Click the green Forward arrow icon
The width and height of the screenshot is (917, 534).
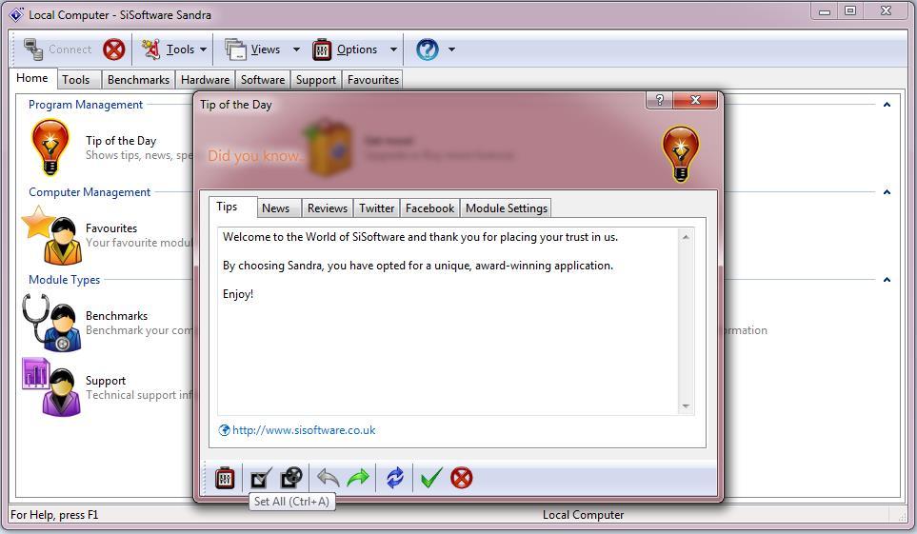point(358,479)
